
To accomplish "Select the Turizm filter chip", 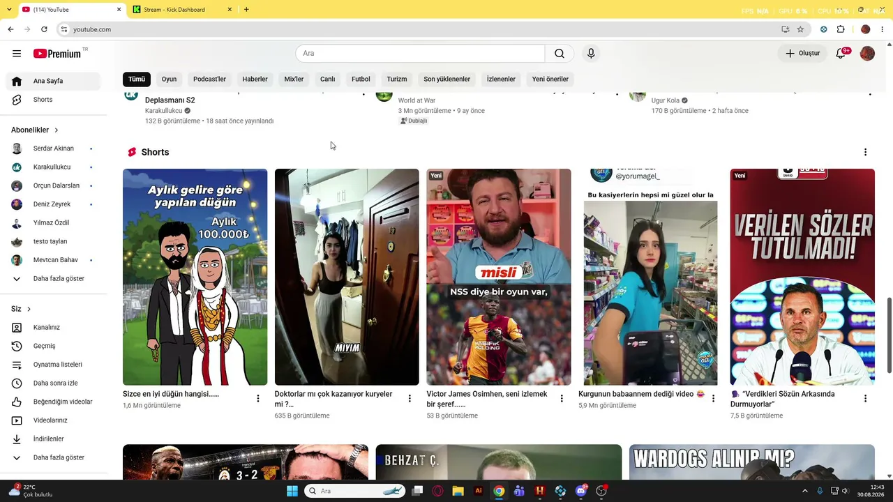I will coord(397,79).
